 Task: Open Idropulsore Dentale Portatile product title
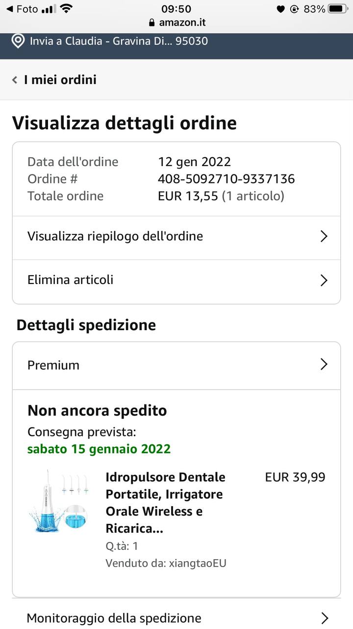[166, 503]
